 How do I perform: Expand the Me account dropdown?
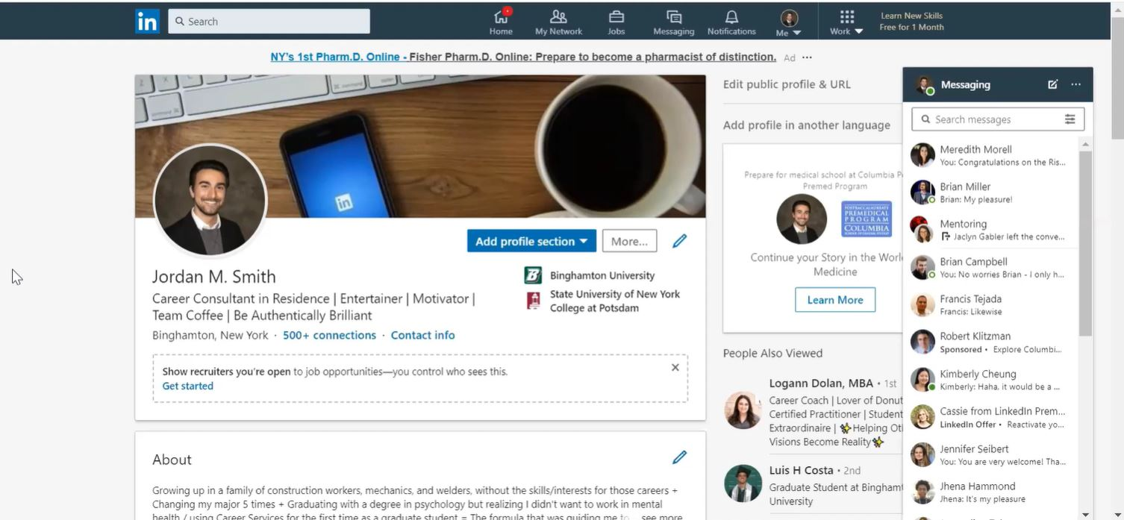789,22
